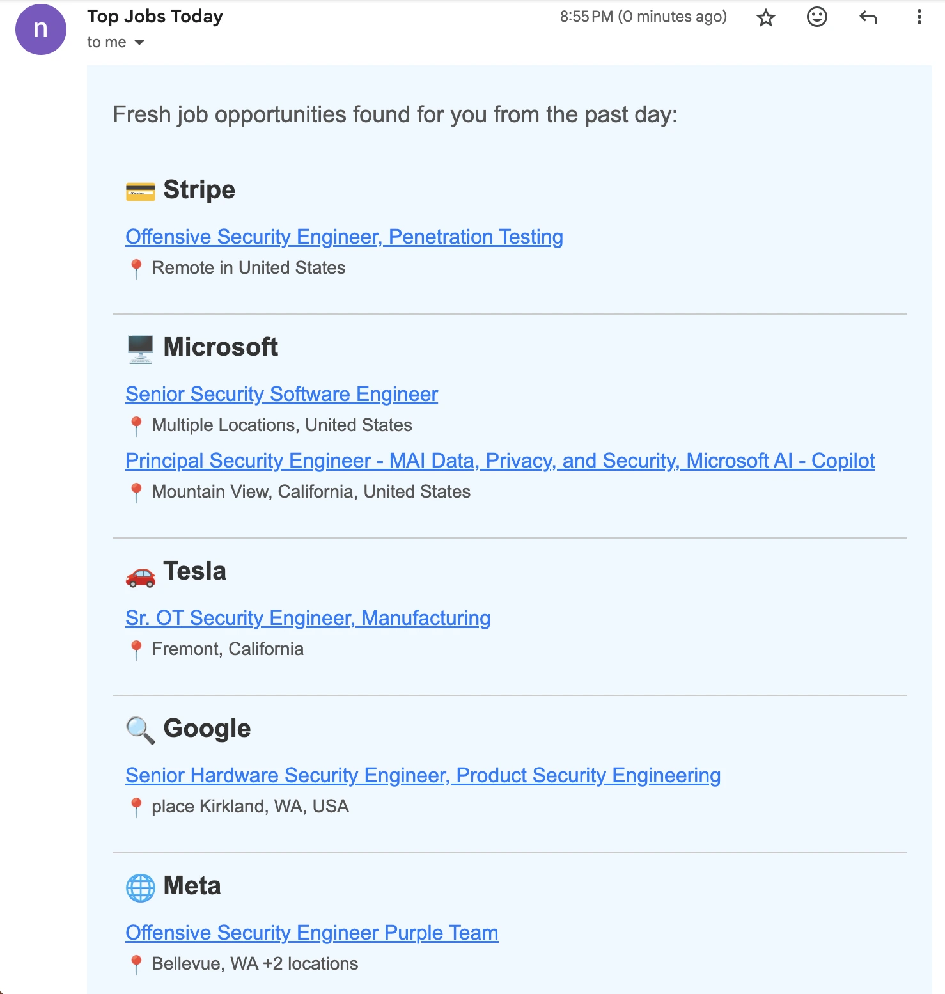Open the Offensive Security Engineer, Penetration Testing posting

click(x=344, y=237)
